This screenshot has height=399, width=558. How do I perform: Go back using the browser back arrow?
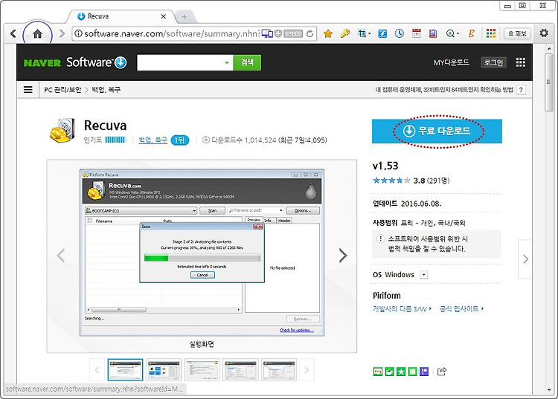[13, 33]
